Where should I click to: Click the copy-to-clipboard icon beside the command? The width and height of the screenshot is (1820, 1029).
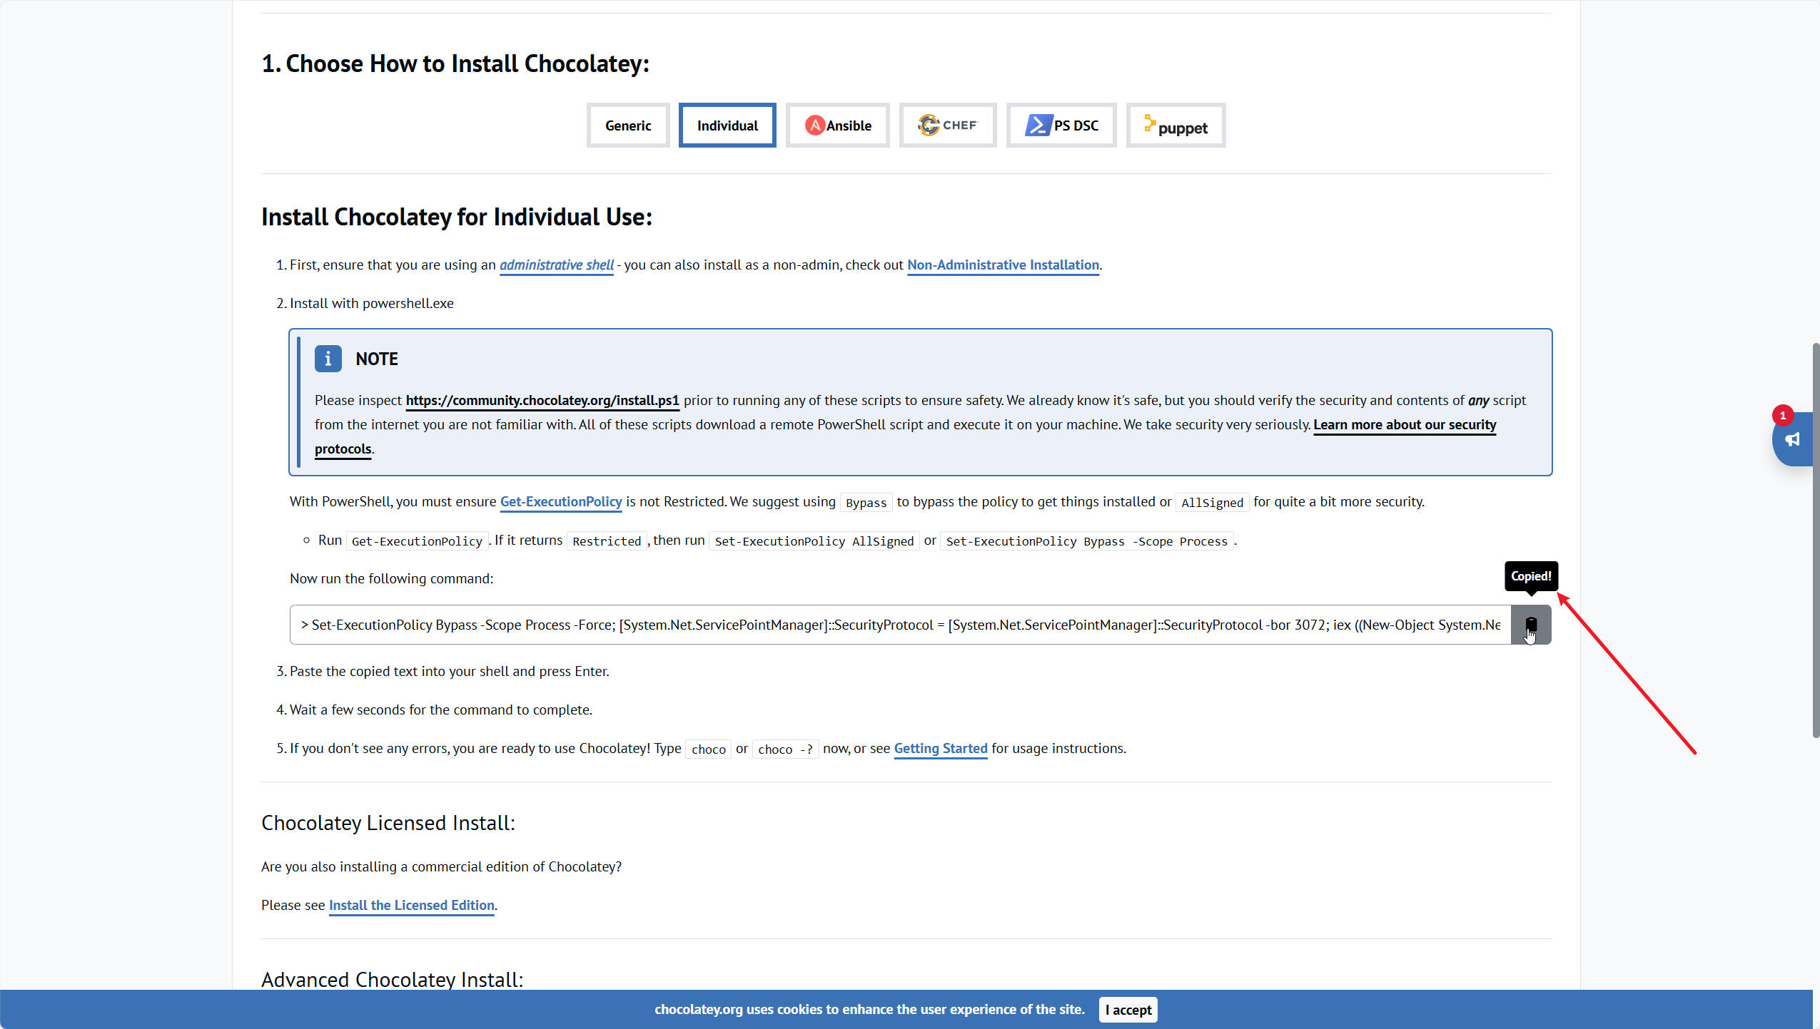(1530, 625)
